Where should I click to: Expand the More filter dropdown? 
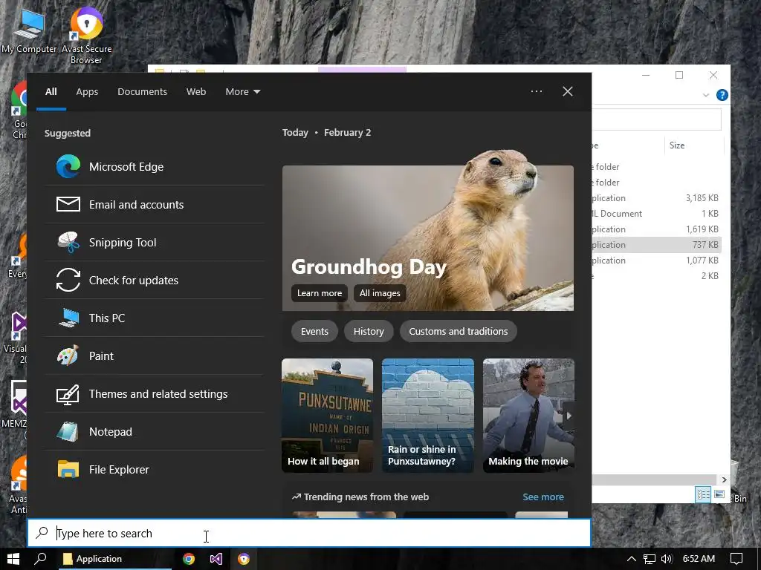243,91
